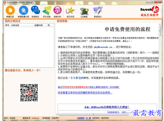Click 注册学校: 测试学校 status text
Image resolution: width=164 pixels, height=121 pixels.
[x=100, y=118]
